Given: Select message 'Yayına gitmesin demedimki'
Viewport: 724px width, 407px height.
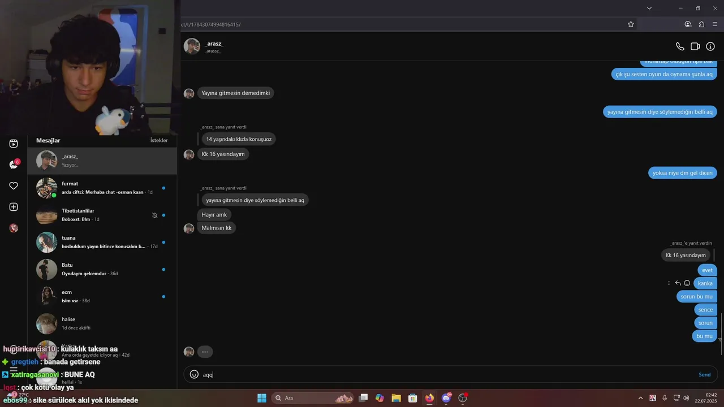Looking at the screenshot, I should click(x=235, y=93).
